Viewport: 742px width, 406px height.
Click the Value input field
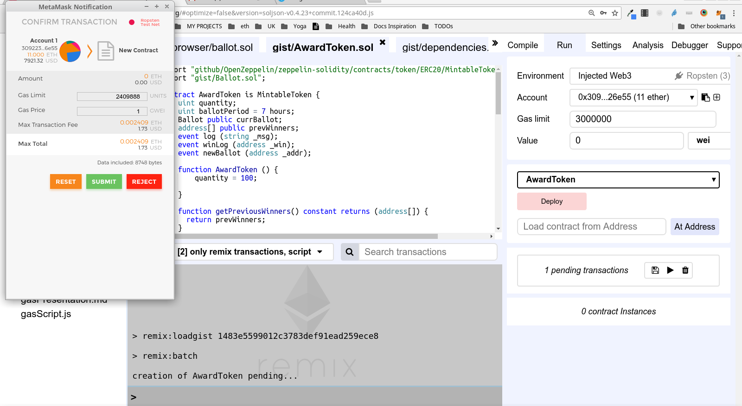627,140
